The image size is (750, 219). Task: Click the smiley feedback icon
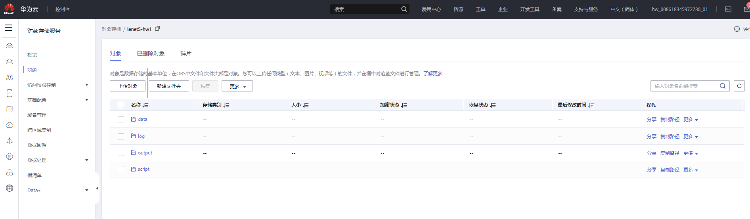737,29
